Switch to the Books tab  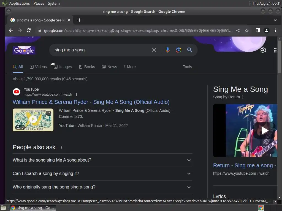click(87, 67)
